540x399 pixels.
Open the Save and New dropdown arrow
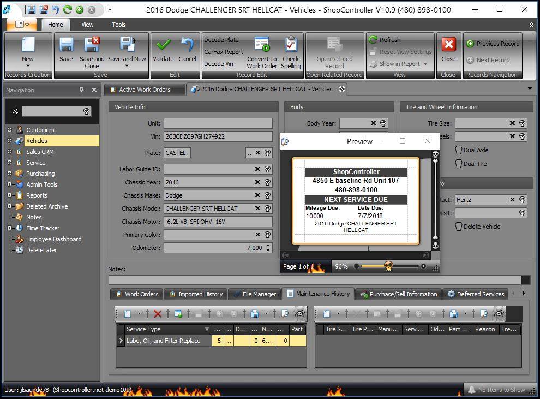click(127, 66)
